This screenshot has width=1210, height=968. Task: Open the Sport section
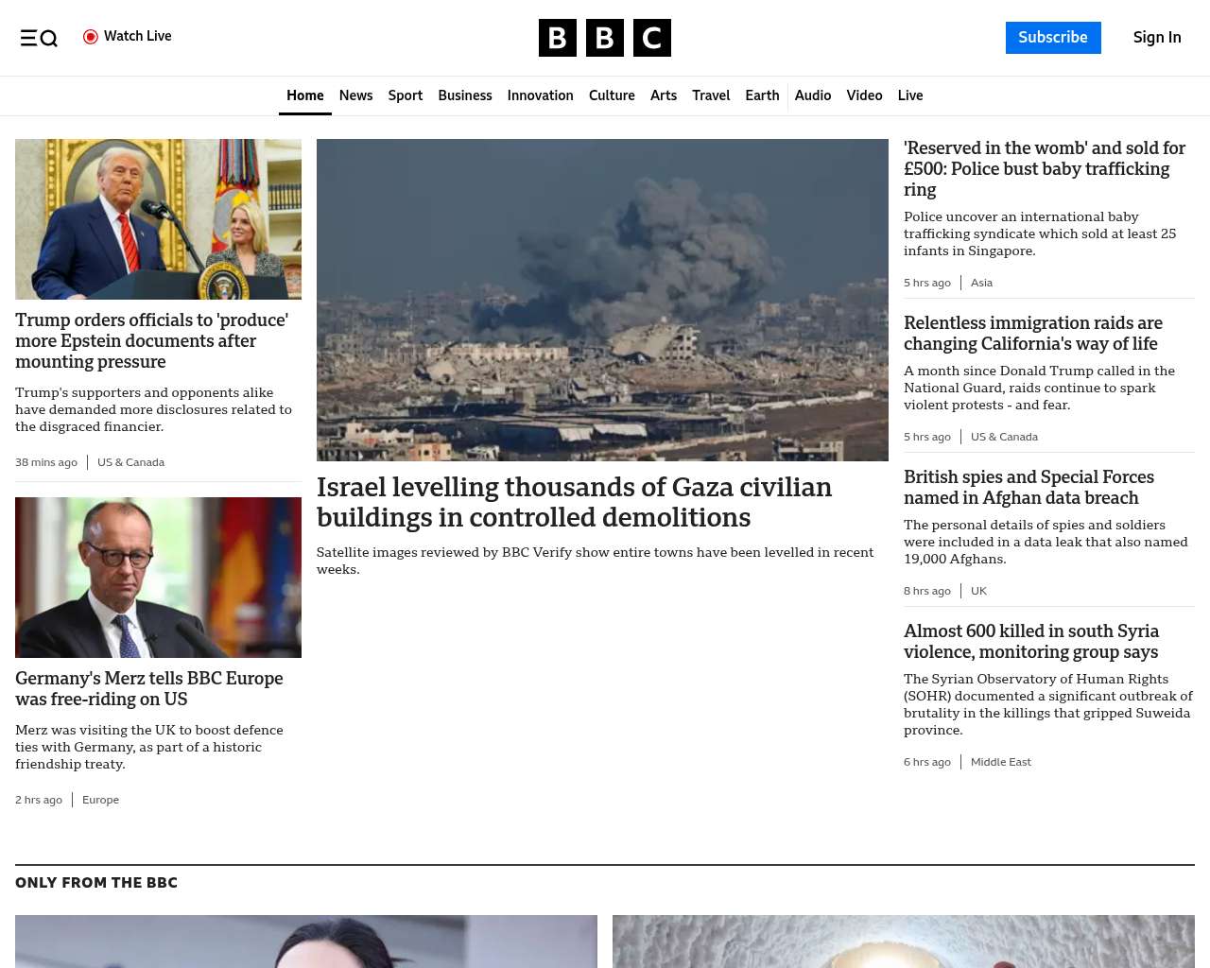pyautogui.click(x=406, y=95)
